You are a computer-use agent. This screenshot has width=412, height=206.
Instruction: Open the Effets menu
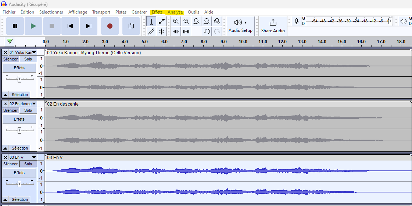157,12
